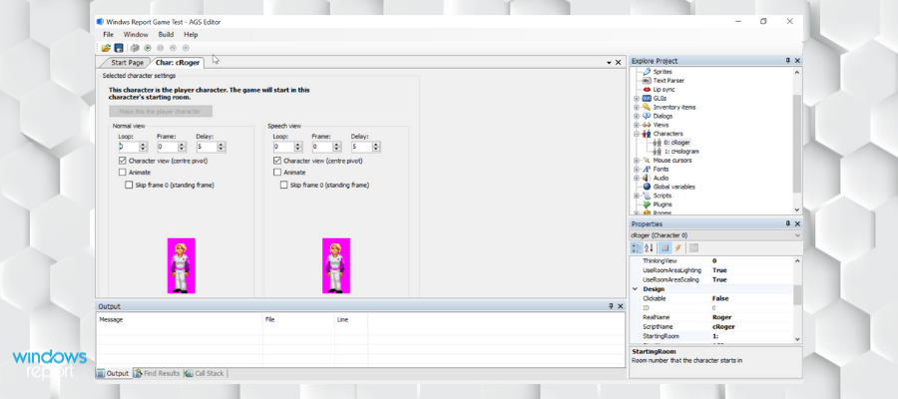
Task: Open the Window menu
Action: (136, 34)
